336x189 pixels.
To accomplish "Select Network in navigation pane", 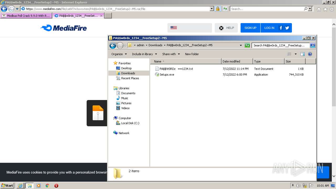I will pyautogui.click(x=124, y=133).
